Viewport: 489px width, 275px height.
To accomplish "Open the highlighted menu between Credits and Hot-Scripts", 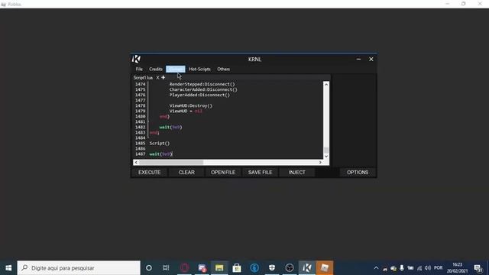I will tap(176, 69).
